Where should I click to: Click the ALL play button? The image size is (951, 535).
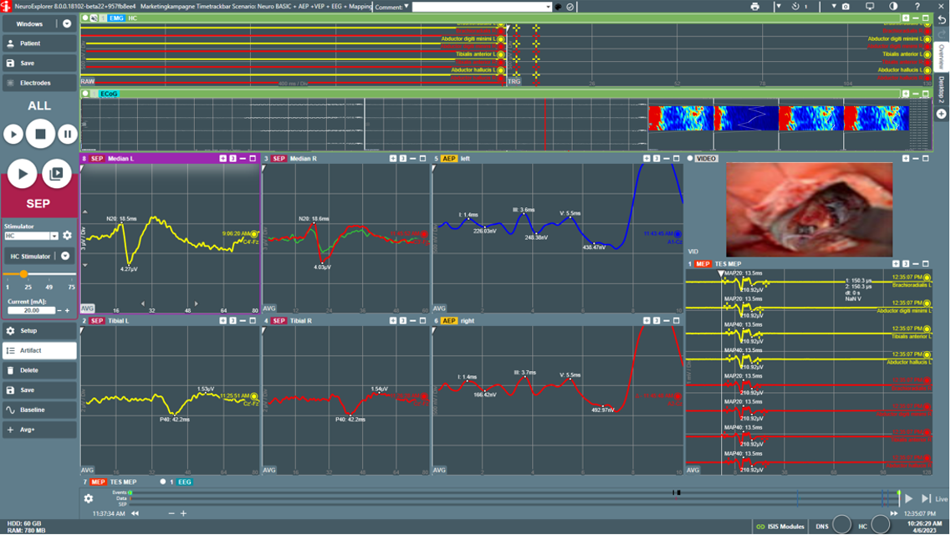[x=13, y=134]
